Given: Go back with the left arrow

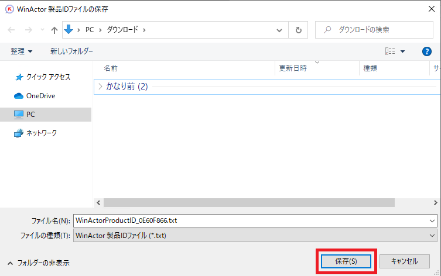Looking at the screenshot, I should point(11,30).
